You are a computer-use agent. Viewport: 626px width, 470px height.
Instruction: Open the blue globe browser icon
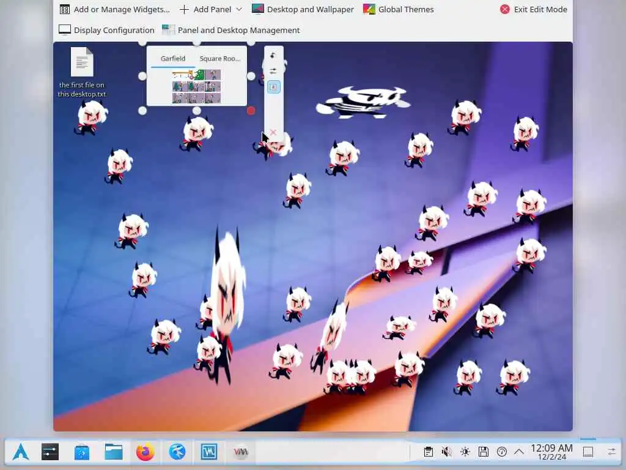[x=177, y=452]
